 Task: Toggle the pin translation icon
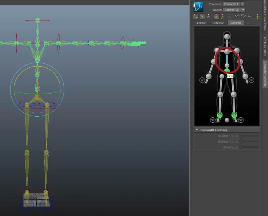click(237, 16)
